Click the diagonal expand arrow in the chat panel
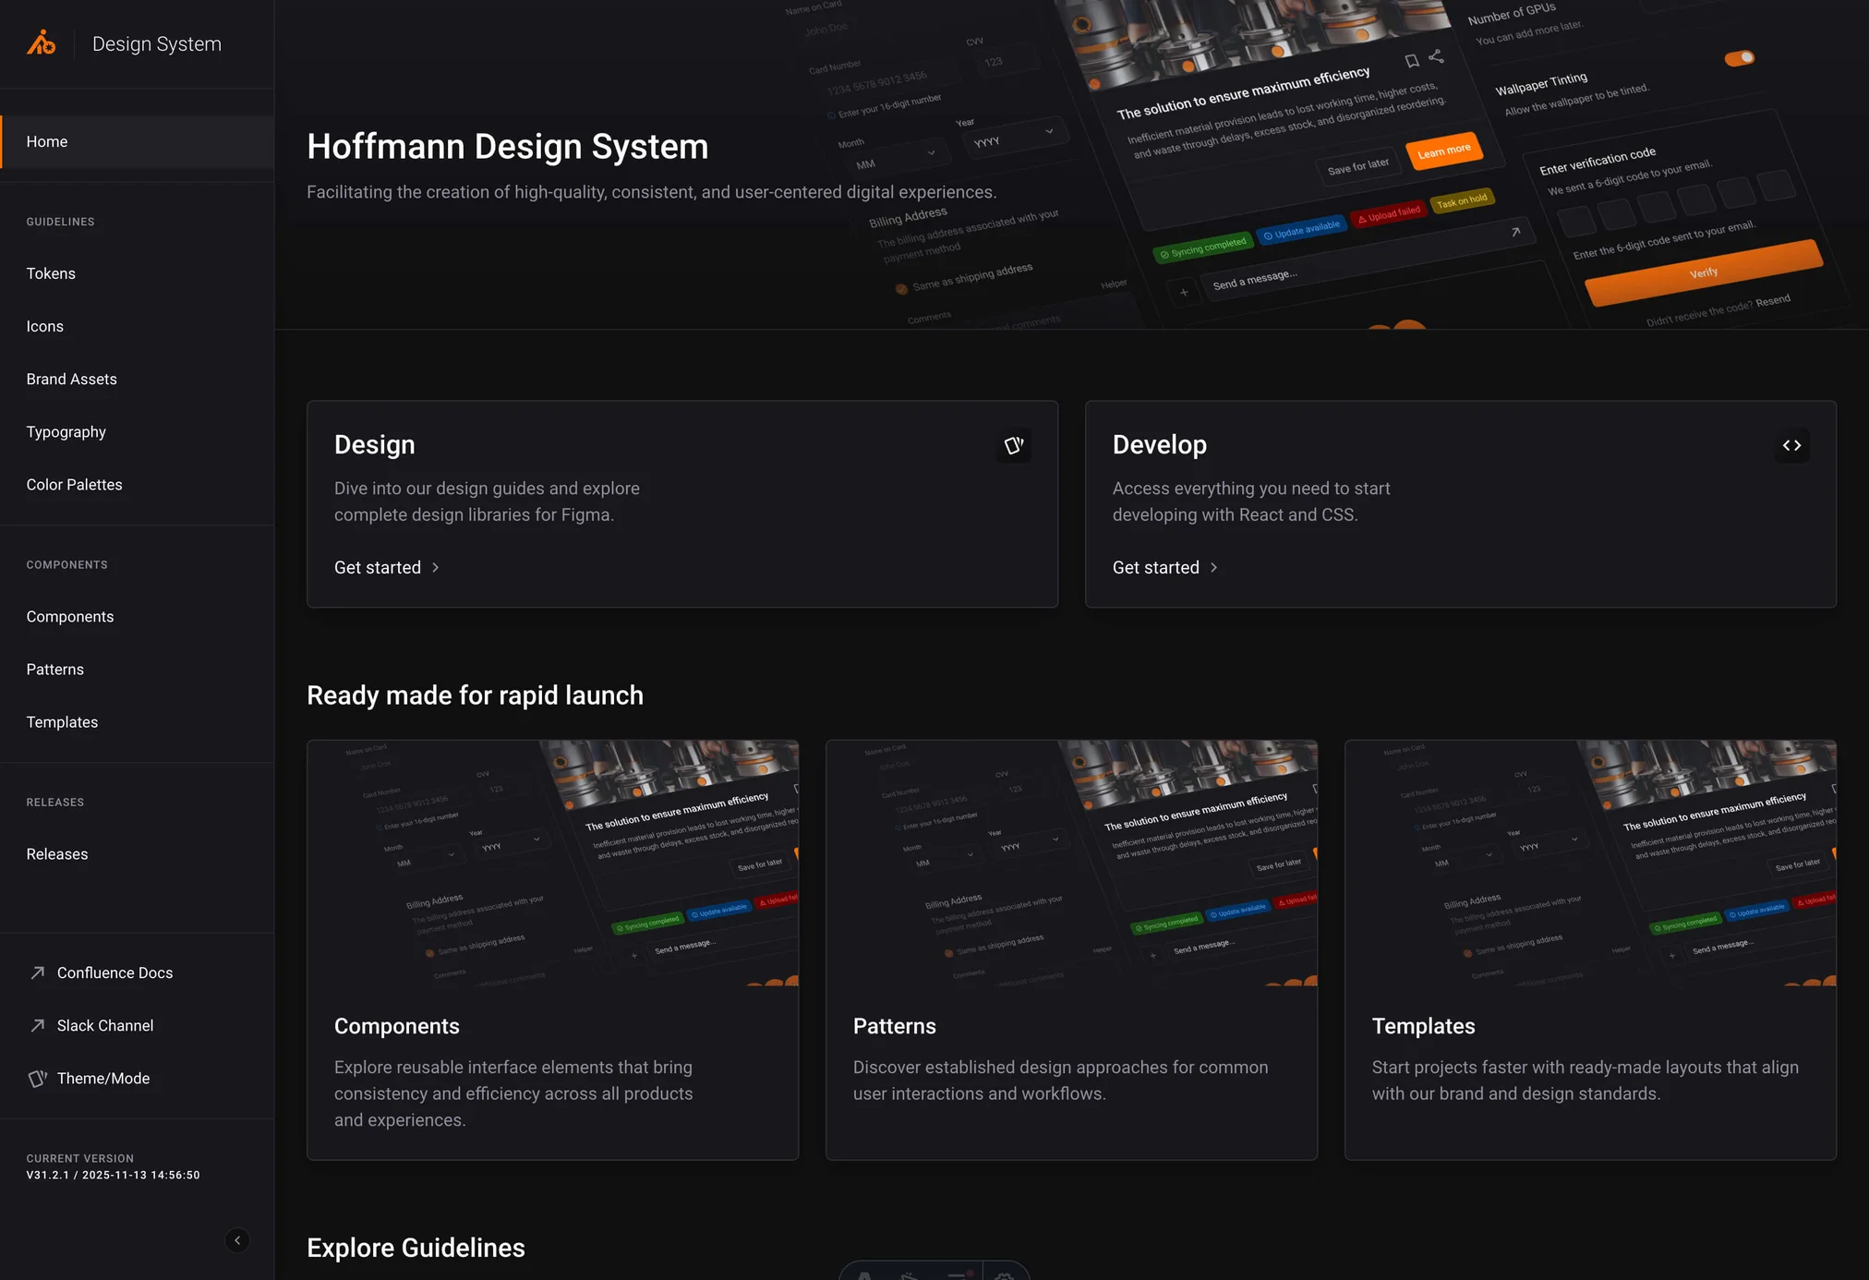The image size is (1869, 1280). point(1517,234)
